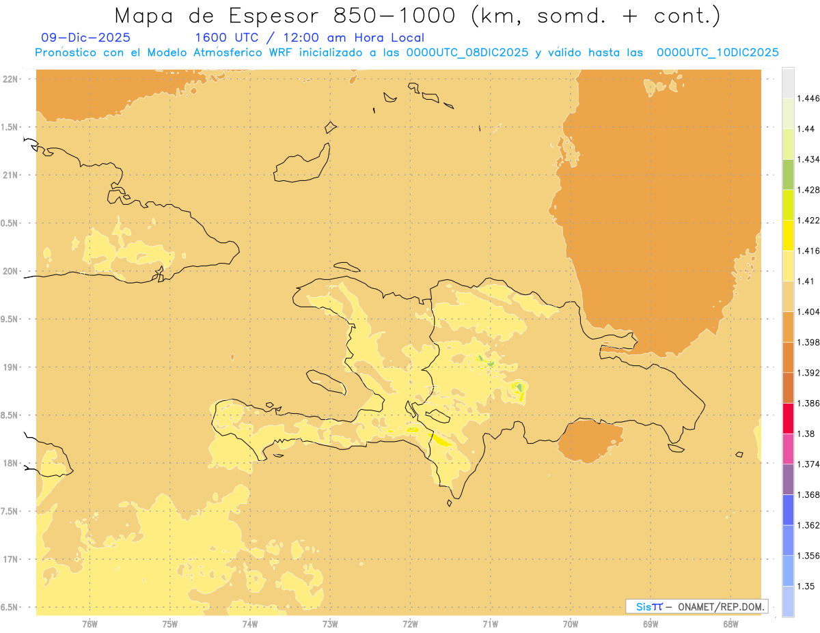Click the '1.416' color bar label
Viewport: 820px width, 633px height.
pyautogui.click(x=808, y=251)
